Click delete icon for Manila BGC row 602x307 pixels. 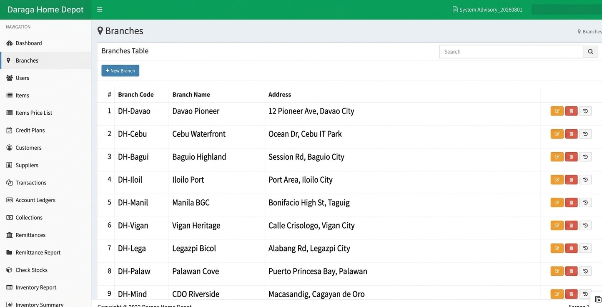coord(571,203)
